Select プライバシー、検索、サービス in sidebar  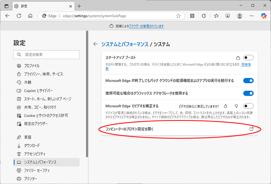[43, 74]
